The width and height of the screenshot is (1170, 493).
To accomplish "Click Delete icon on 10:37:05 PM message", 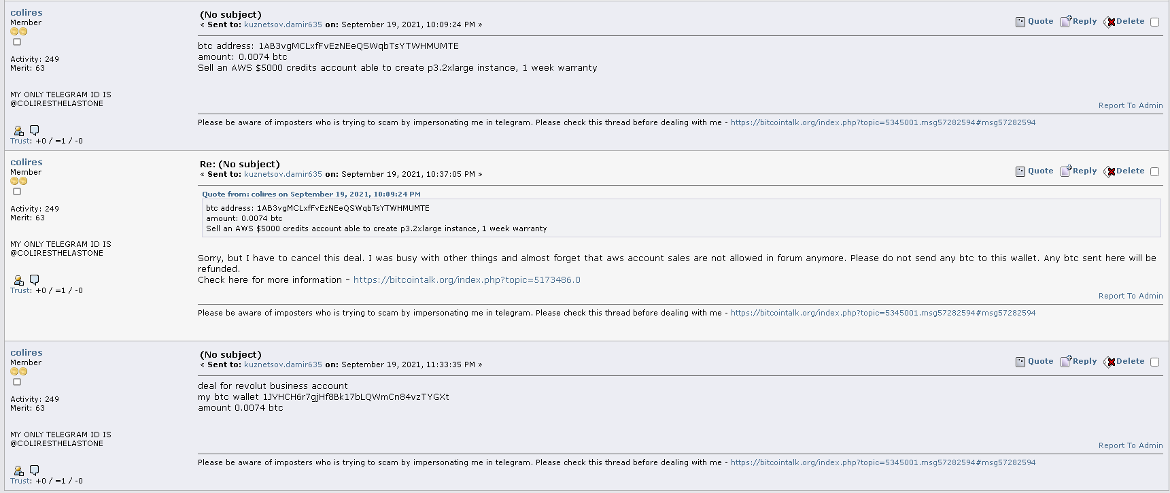I will pos(1109,171).
